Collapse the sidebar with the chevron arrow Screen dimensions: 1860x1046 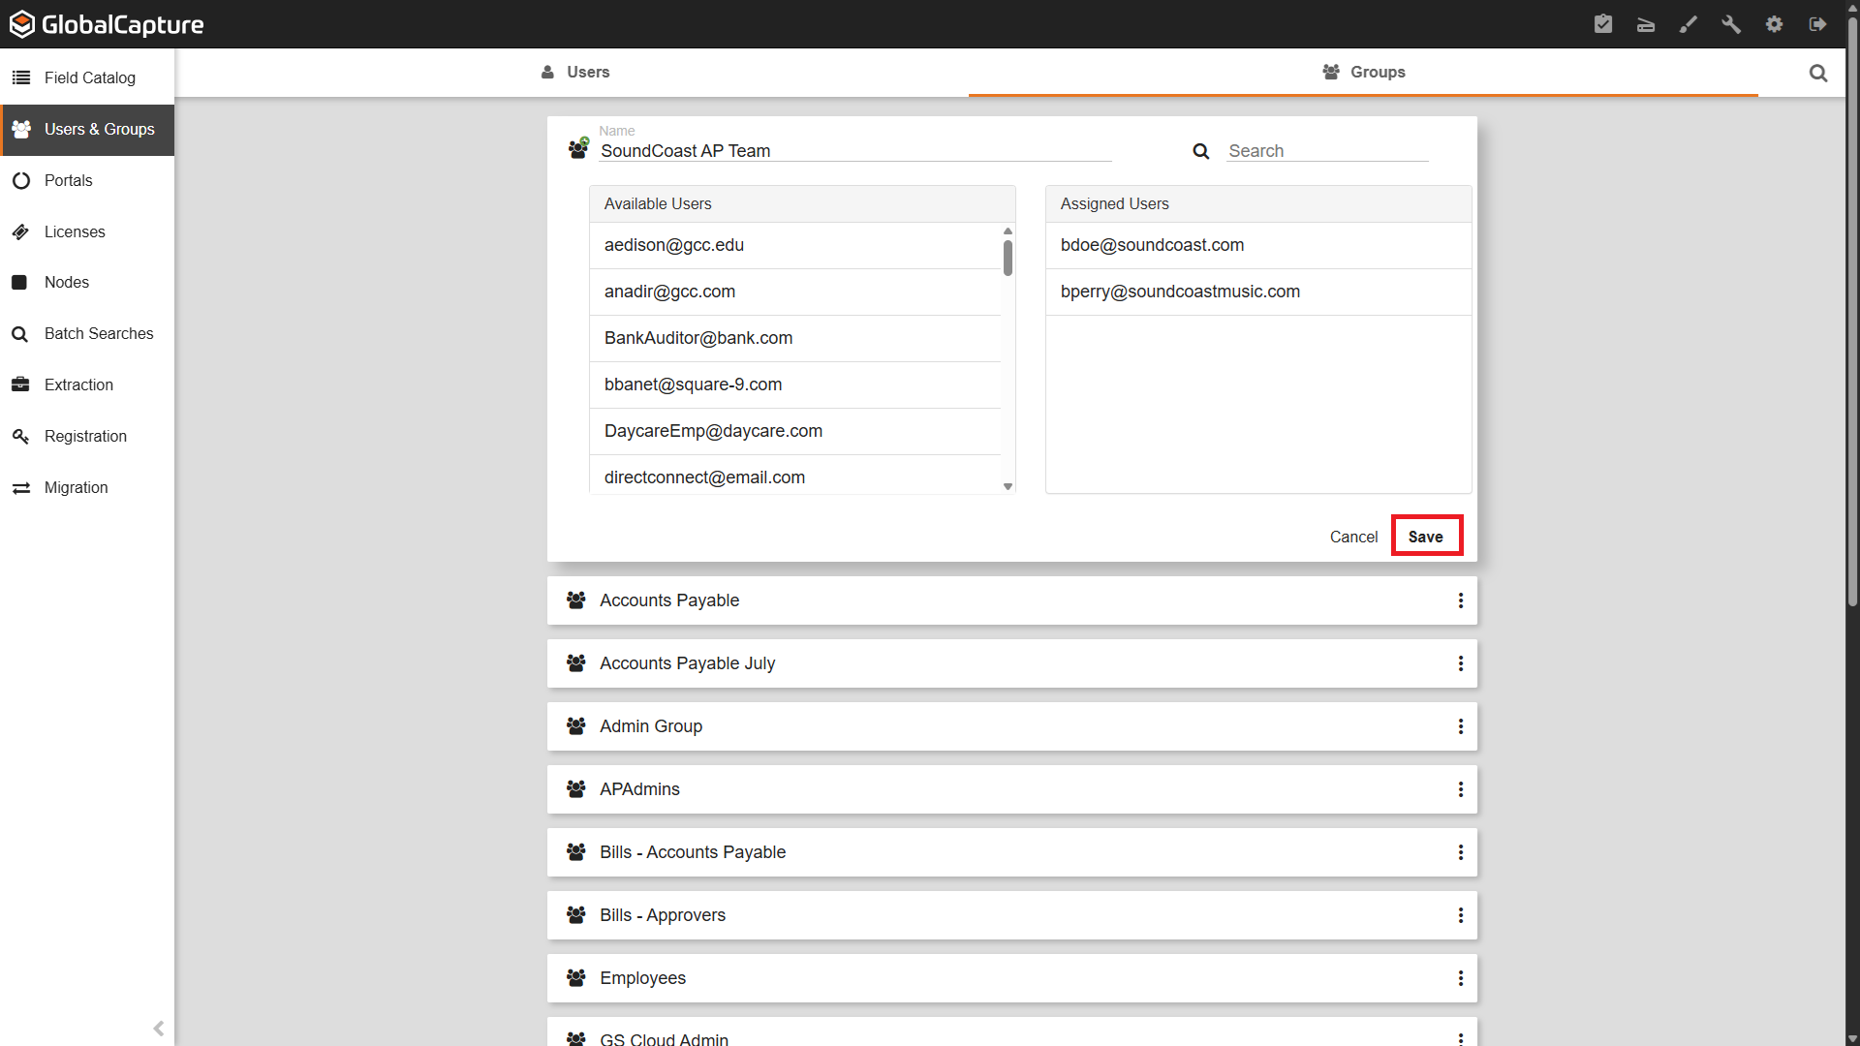(159, 1028)
